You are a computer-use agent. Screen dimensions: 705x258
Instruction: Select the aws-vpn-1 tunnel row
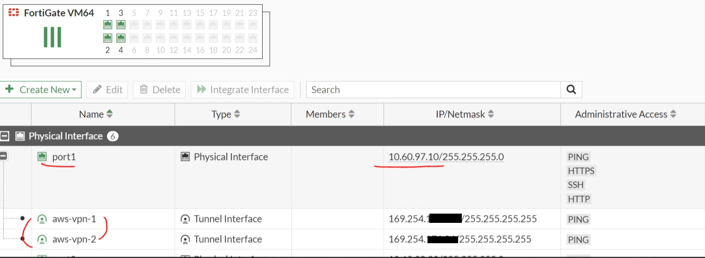tap(352, 219)
